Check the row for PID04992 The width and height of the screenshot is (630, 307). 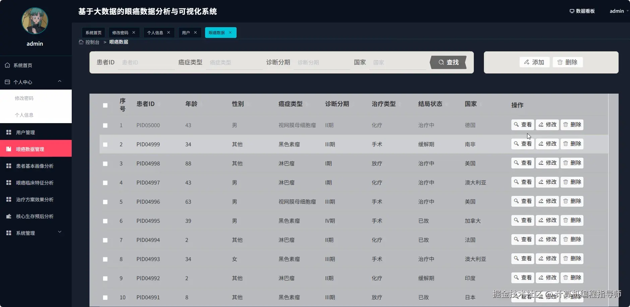(x=105, y=278)
